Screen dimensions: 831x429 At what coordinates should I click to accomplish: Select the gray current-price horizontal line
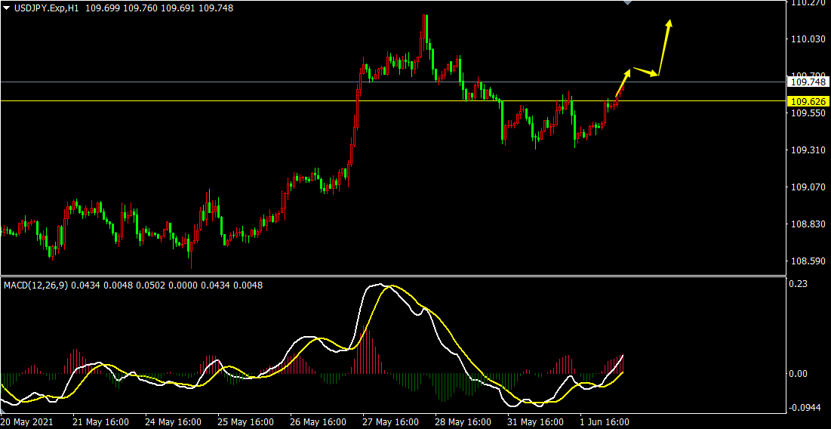coord(226,82)
